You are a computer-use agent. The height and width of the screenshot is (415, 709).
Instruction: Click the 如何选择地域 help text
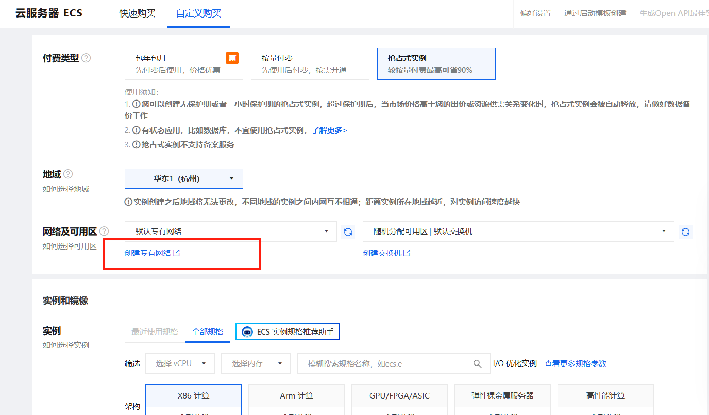(x=66, y=189)
